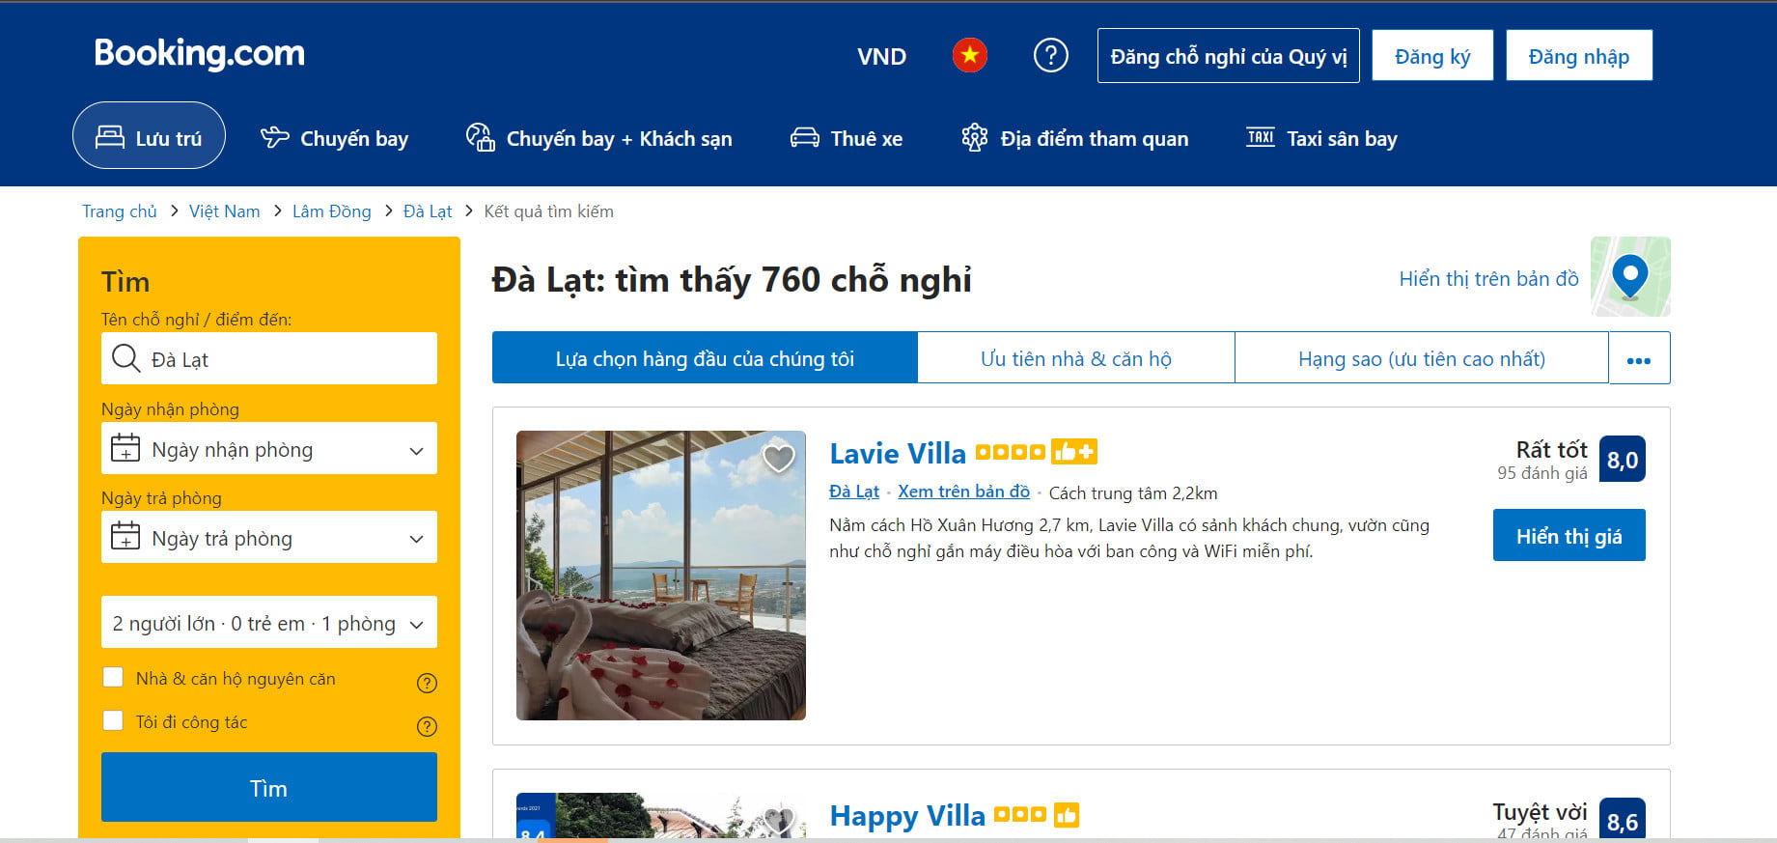This screenshot has width=1777, height=843.
Task: Click the Tuyệt vời rating label
Action: [x=1540, y=811]
